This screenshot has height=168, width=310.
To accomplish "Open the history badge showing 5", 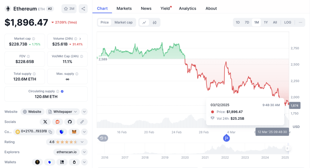I will tap(103, 138).
